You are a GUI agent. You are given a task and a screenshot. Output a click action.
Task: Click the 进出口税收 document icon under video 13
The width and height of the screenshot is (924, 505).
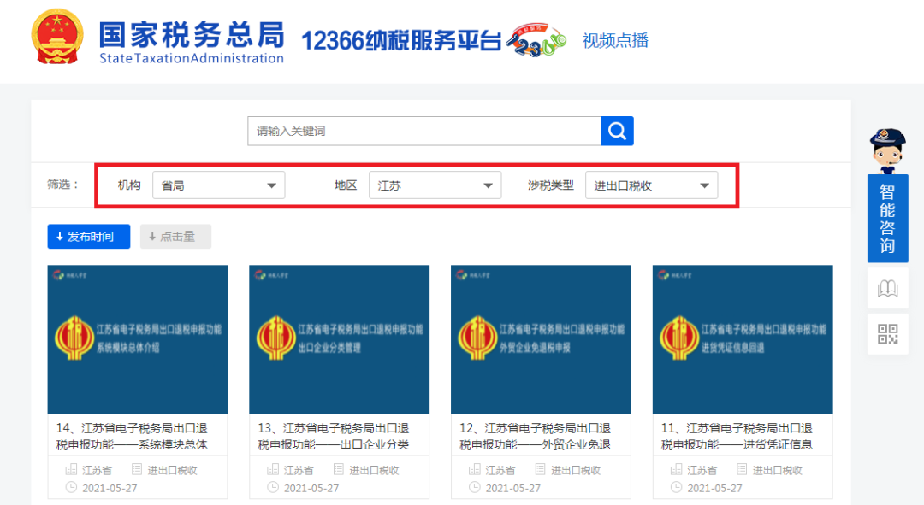point(338,469)
